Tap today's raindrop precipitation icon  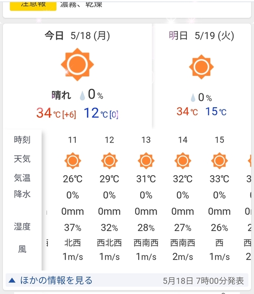click(x=82, y=95)
